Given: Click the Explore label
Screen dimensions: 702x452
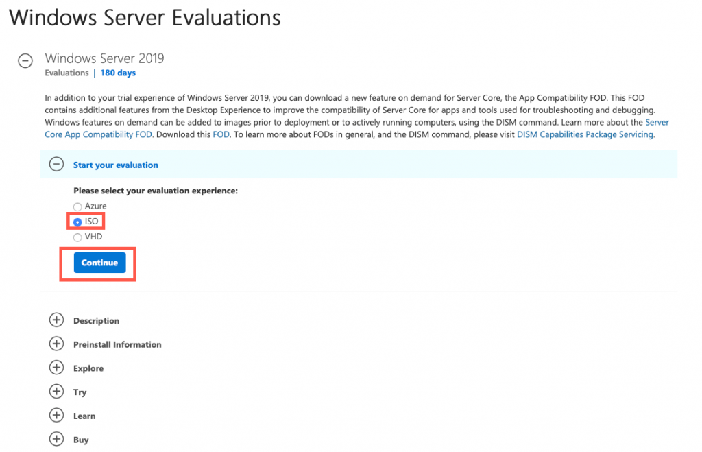Looking at the screenshot, I should coord(88,368).
